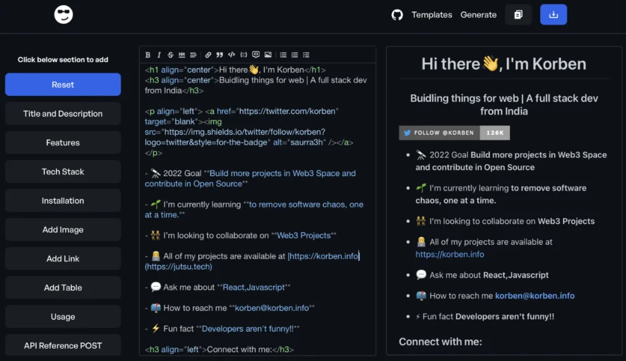The width and height of the screenshot is (626, 361).
Task: Insert a hyperlink with the chain icon
Action: click(208, 55)
